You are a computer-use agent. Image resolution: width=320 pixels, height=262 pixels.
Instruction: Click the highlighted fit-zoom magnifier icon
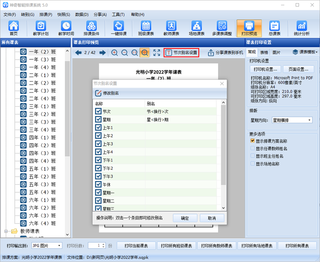144,53
